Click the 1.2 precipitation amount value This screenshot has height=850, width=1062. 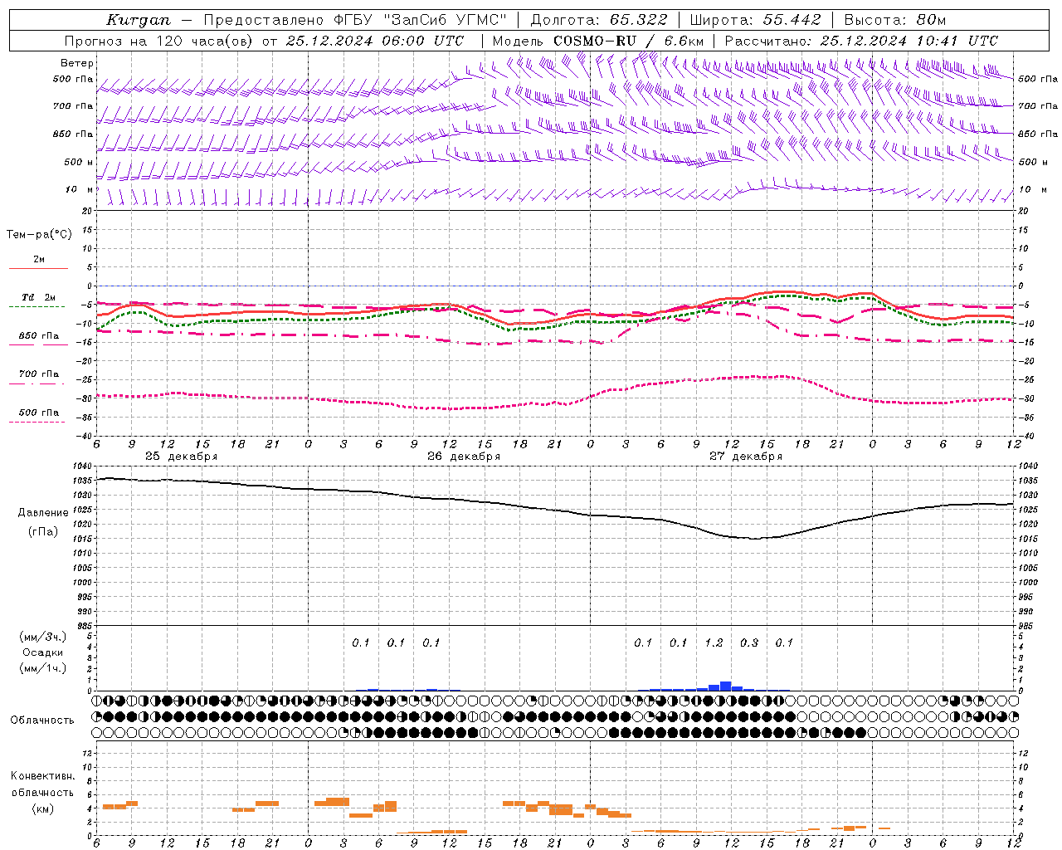(714, 642)
